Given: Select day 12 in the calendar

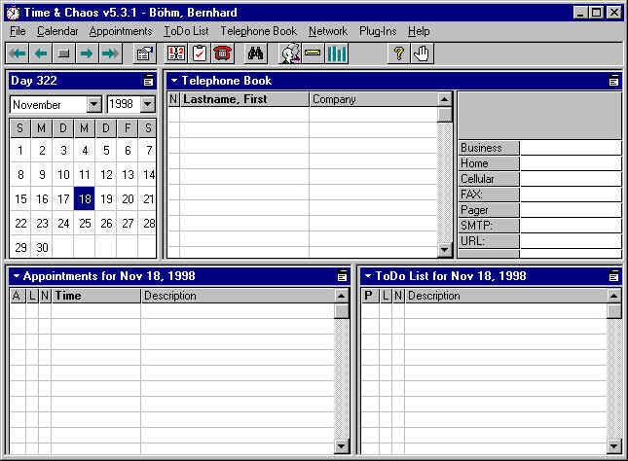Looking at the screenshot, I should (106, 175).
